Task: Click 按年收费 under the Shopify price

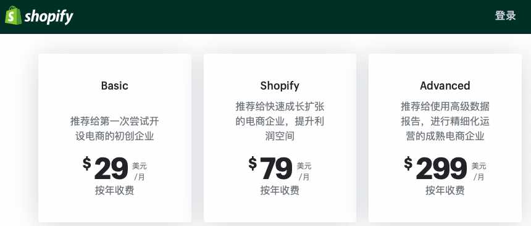Action: pyautogui.click(x=280, y=190)
